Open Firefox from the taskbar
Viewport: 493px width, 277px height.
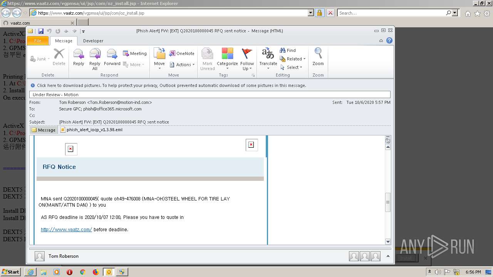(x=96, y=272)
